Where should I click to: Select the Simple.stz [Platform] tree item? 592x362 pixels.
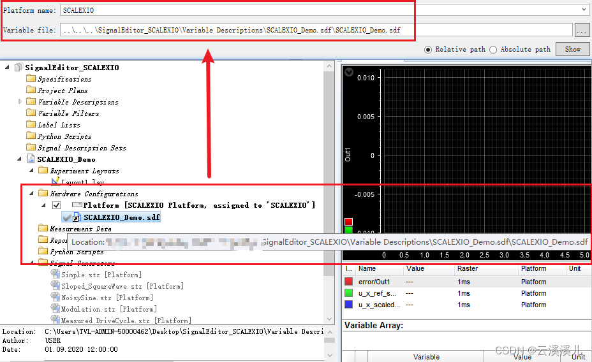pyautogui.click(x=101, y=275)
